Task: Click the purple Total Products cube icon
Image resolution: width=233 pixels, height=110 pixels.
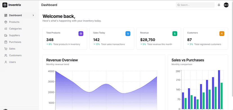Action: coord(81,33)
